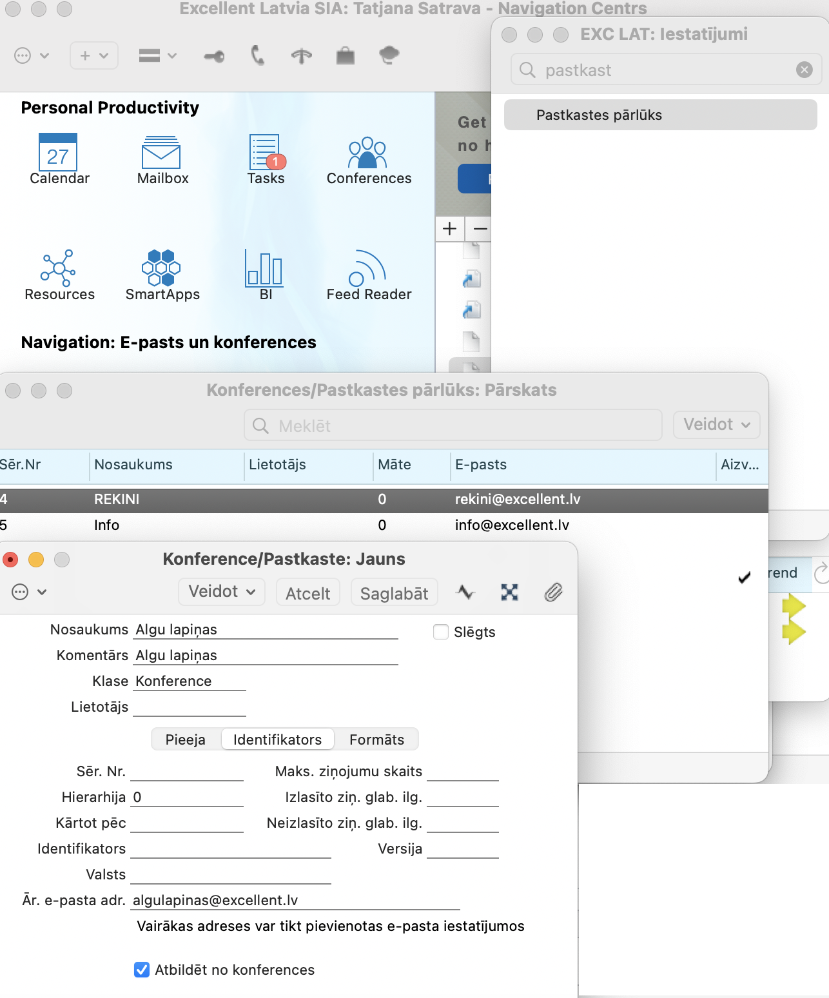Open the Calendar module icon

(59, 153)
